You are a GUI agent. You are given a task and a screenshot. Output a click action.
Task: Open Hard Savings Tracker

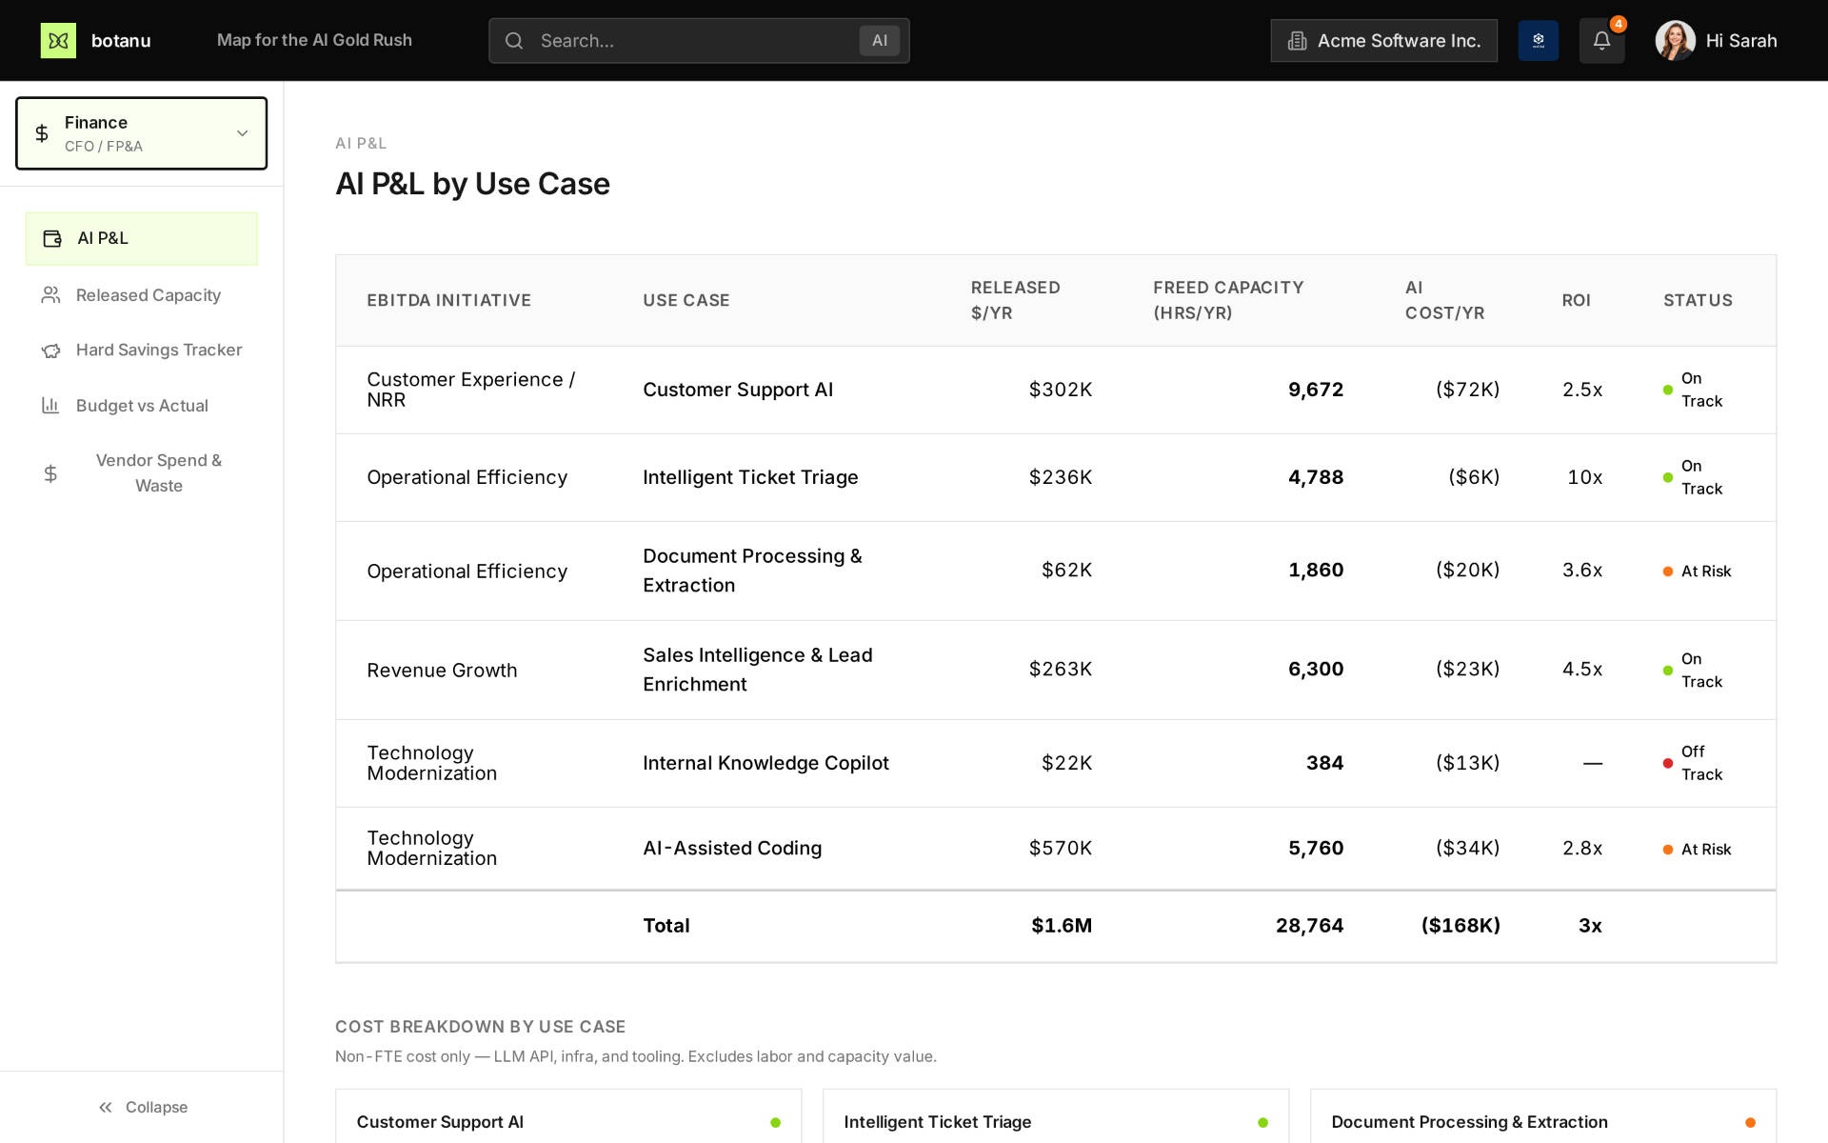click(x=142, y=351)
